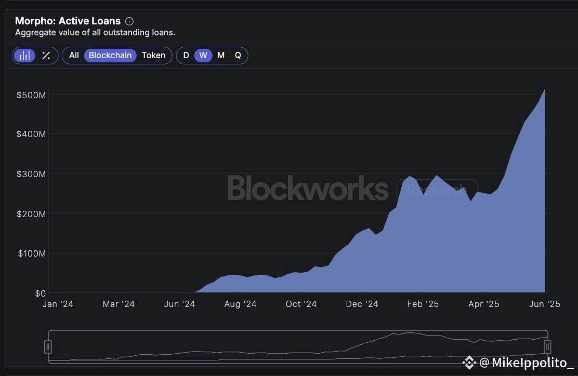Select the All breakdown option
The image size is (578, 376).
click(x=74, y=56)
